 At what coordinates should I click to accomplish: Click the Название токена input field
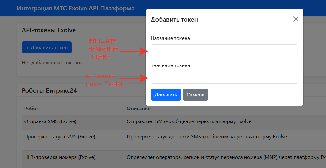[224, 50]
